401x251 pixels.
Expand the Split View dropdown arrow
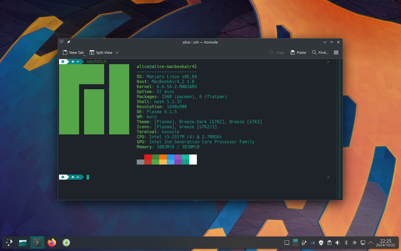(x=117, y=52)
